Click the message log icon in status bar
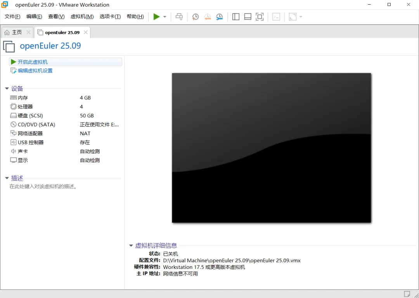This screenshot has width=419, height=298. pos(407,294)
